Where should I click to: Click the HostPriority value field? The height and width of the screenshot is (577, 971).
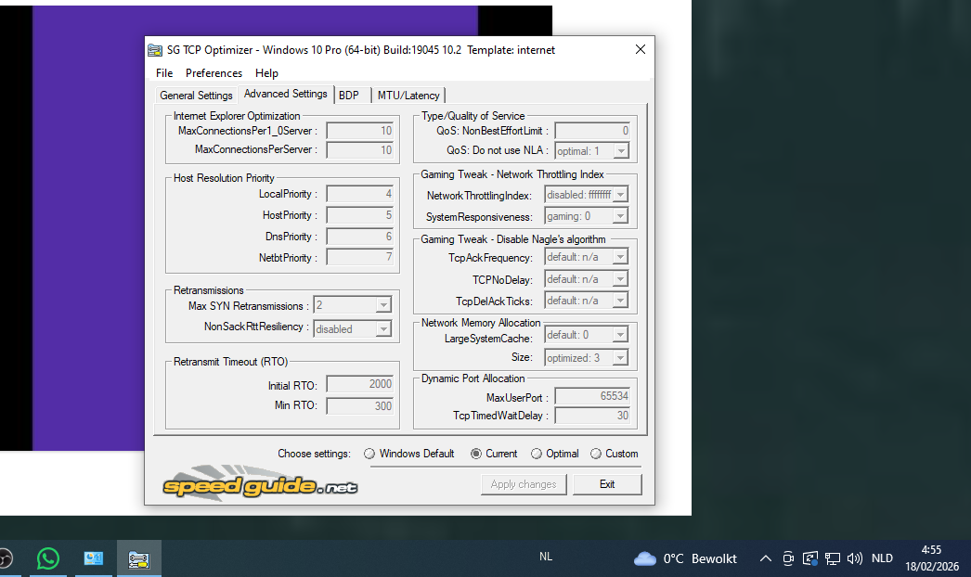tap(360, 215)
